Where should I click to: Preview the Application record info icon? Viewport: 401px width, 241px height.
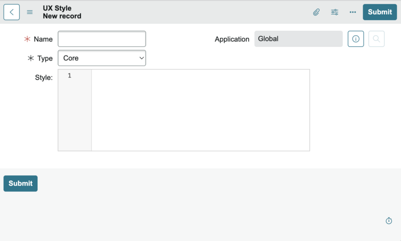coord(356,39)
